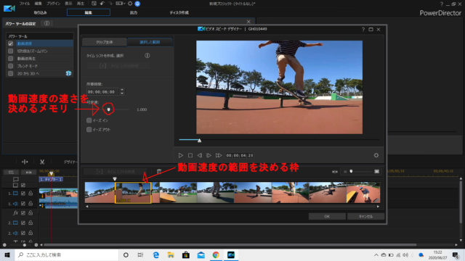Stop the Speed Designer preview playback
The image size is (465, 261).
click(x=190, y=155)
